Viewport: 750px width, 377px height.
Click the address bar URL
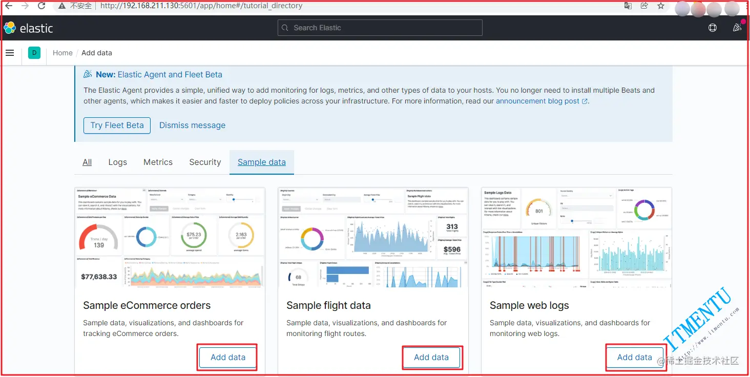201,6
